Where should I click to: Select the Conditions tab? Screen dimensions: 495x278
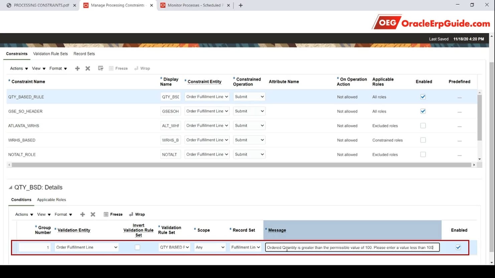pos(21,200)
